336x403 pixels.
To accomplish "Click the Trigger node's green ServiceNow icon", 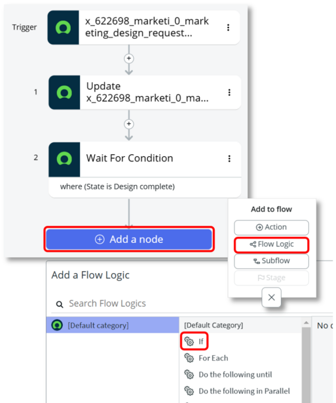I will click(64, 28).
